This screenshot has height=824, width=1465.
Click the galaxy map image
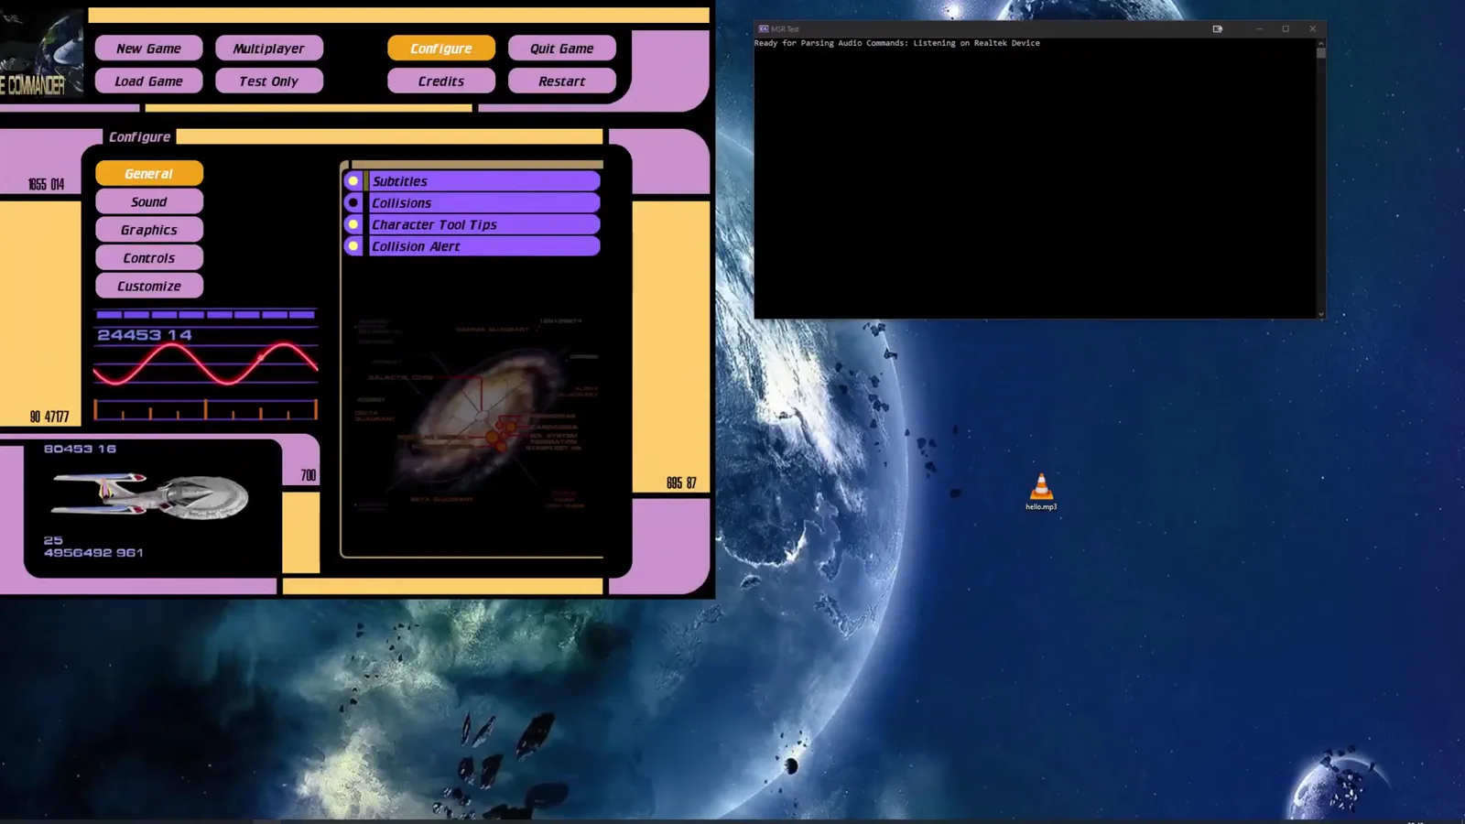[x=476, y=412]
